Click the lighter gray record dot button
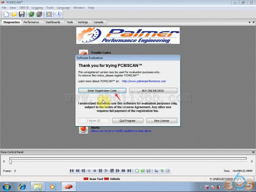Viewport: 256px width, 192px height. click(89, 171)
